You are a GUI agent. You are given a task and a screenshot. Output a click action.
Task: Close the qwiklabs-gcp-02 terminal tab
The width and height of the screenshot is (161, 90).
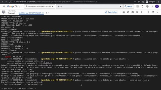43,13
